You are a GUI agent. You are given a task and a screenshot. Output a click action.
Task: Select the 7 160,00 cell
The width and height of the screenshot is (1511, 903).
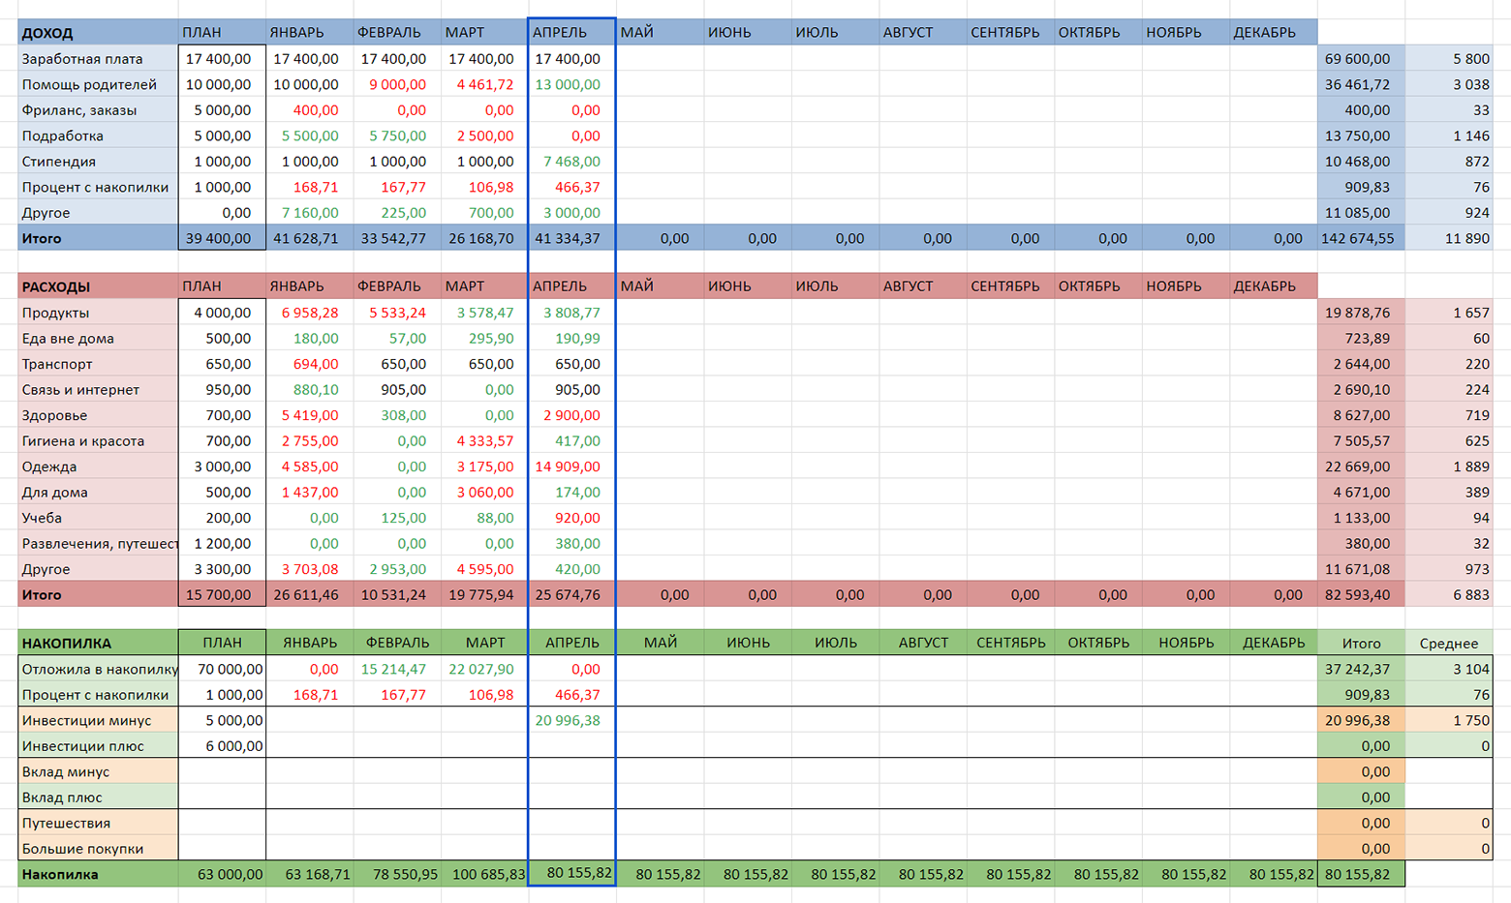[x=309, y=213]
